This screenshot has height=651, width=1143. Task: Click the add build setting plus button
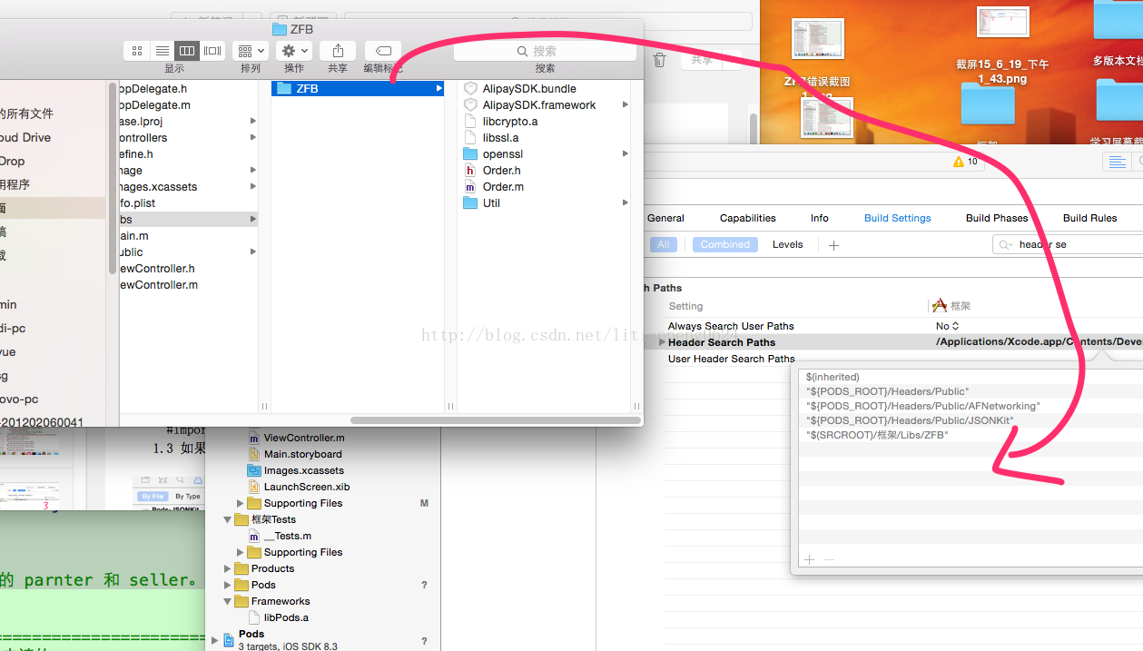coord(833,244)
